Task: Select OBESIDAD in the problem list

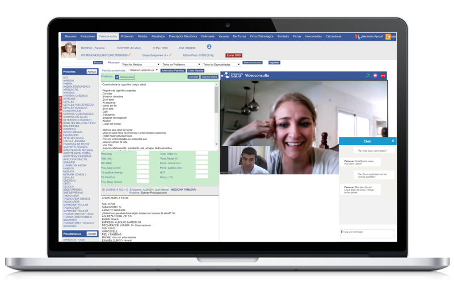Action: pos(69,181)
